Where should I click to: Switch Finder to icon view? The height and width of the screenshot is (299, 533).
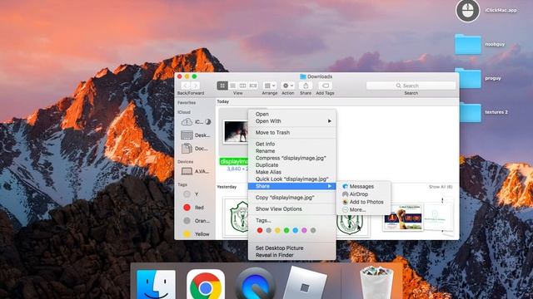click(222, 86)
